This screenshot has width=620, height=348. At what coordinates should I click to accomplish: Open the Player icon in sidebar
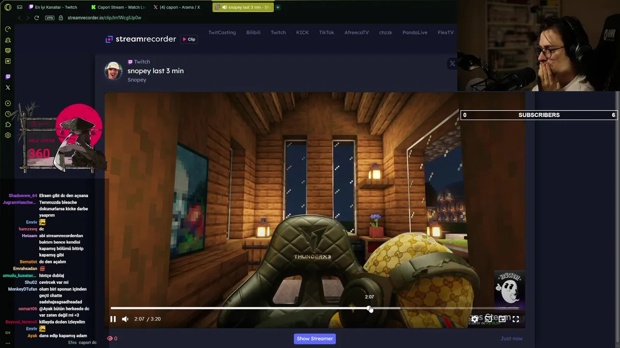pyautogui.click(x=8, y=103)
